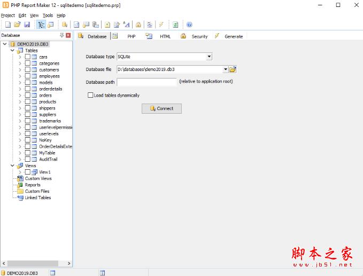Click the tree scrollbar right arrow
This screenshot has width=363, height=276.
click(x=69, y=263)
